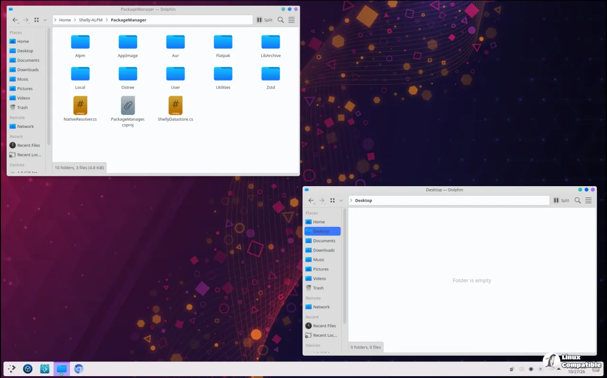The image size is (607, 378).
Task: Select the NativeResolver.cs file
Action: 80,109
